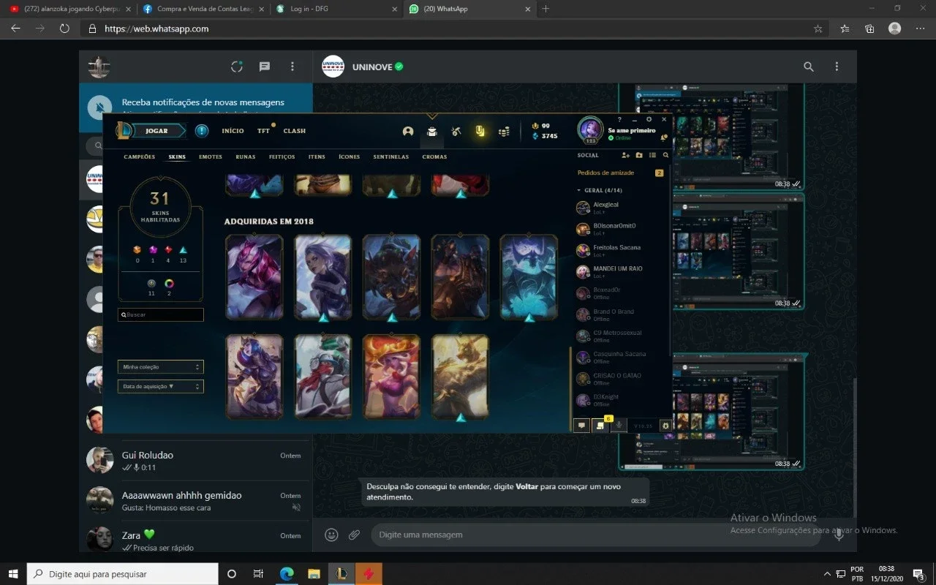Click the new folder icon in Social
The image size is (936, 585).
point(639,155)
